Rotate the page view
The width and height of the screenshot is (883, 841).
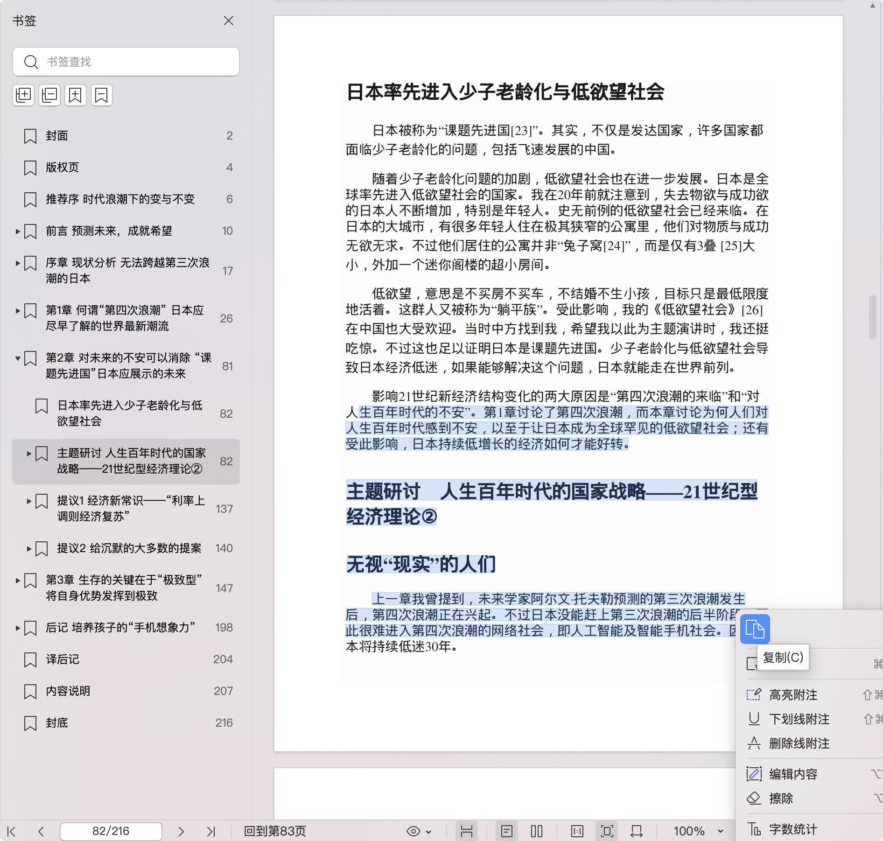pos(637,831)
